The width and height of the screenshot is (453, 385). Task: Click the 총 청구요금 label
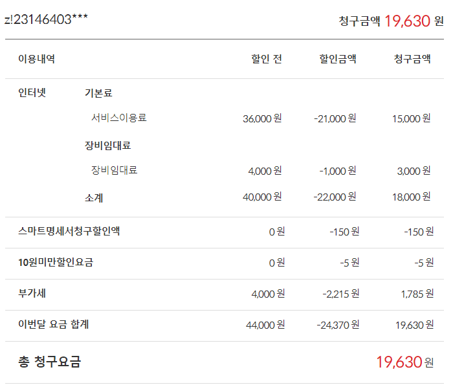pos(50,362)
